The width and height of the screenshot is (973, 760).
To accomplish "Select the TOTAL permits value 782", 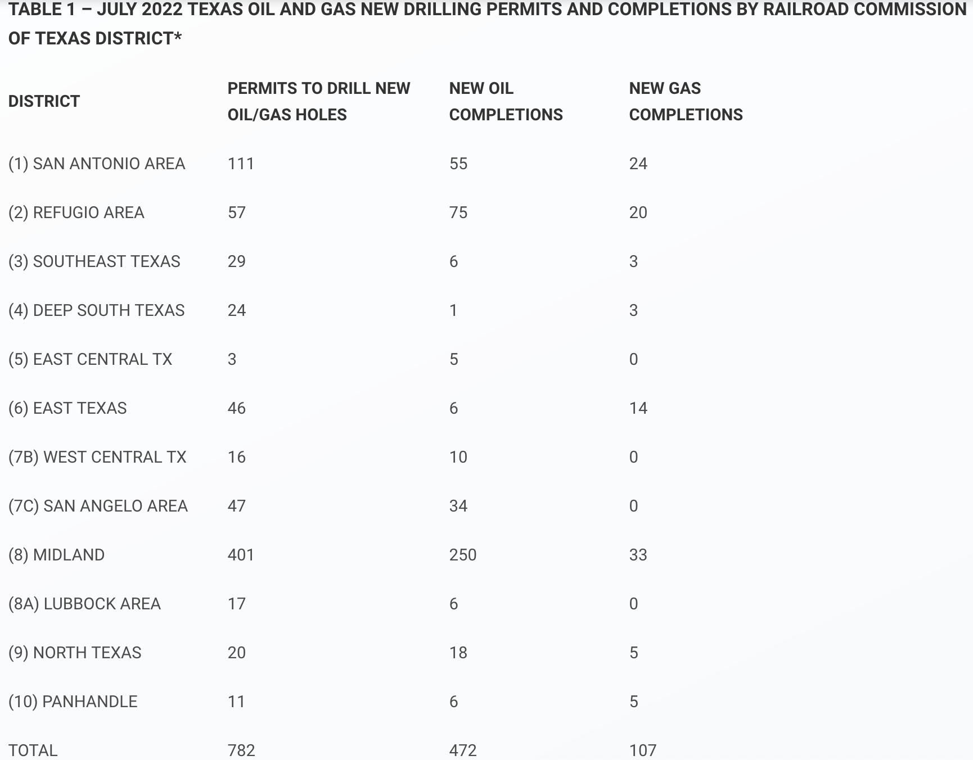I will tap(241, 750).
